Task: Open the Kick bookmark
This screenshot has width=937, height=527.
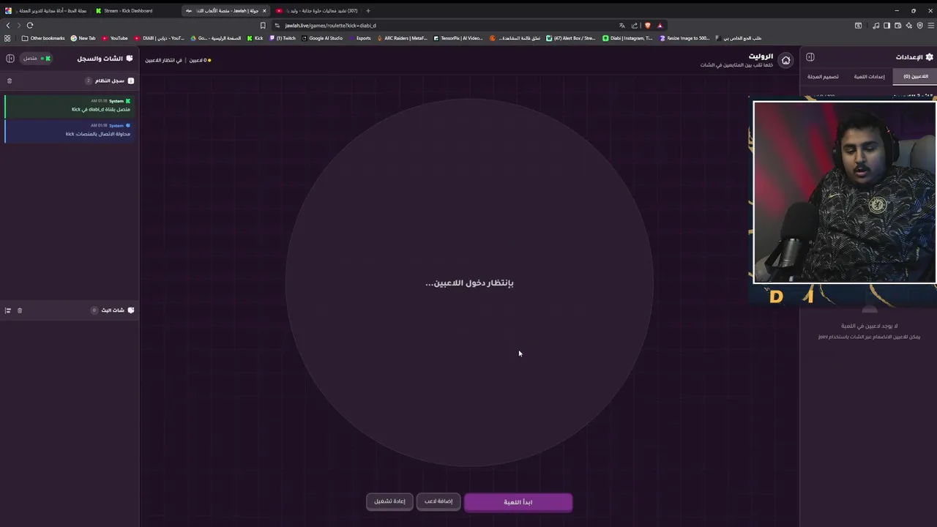Action: coord(255,38)
